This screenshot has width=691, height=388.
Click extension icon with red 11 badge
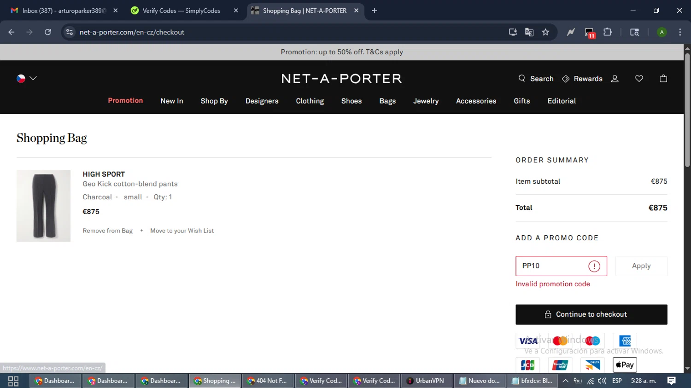(x=590, y=33)
